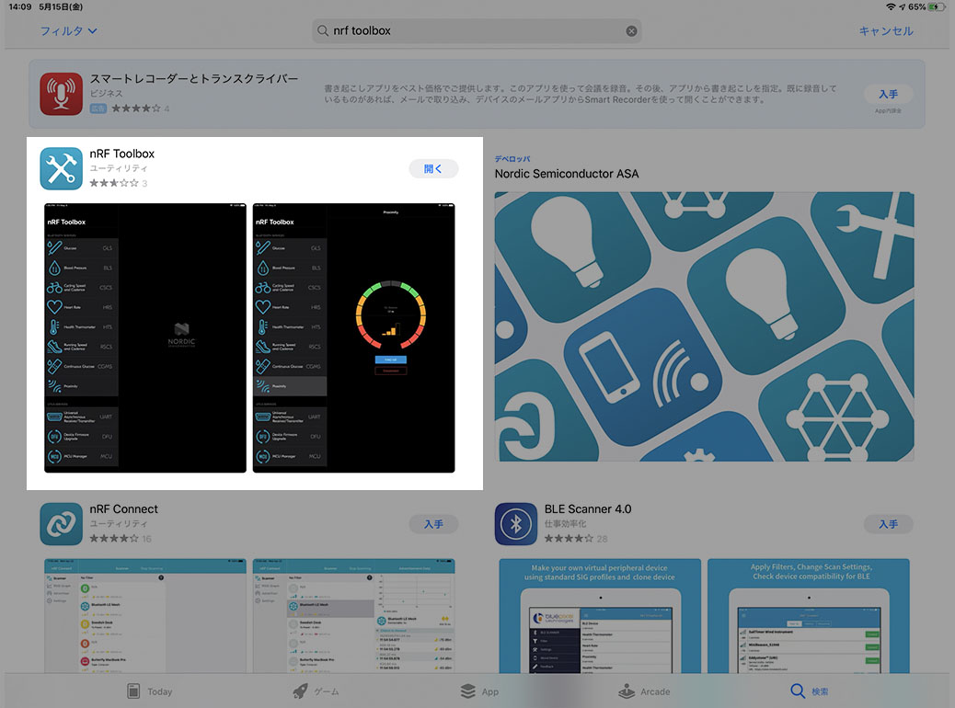Open BLE Scanner virtual peripheral screenshot
The image size is (955, 708).
[600, 616]
